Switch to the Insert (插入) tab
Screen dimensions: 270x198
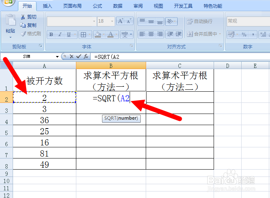point(47,6)
